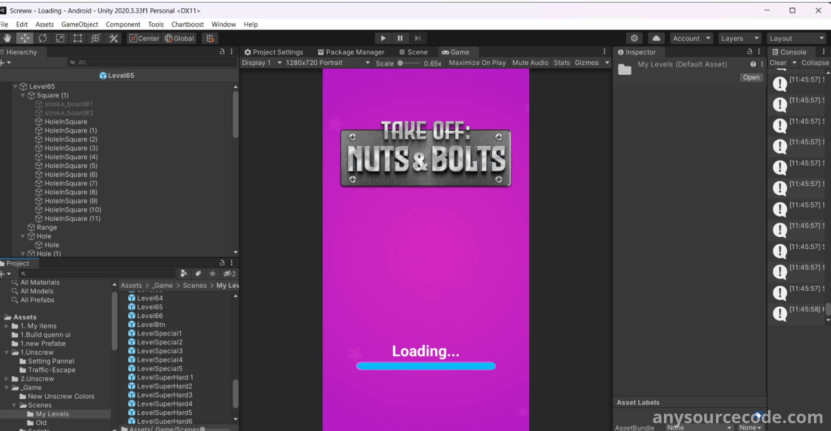The image size is (831, 431).
Task: Start Play mode
Action: click(x=383, y=38)
